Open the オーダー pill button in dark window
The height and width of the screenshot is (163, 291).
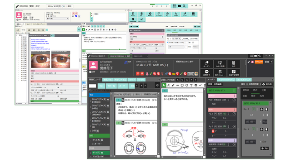(x=206, y=64)
